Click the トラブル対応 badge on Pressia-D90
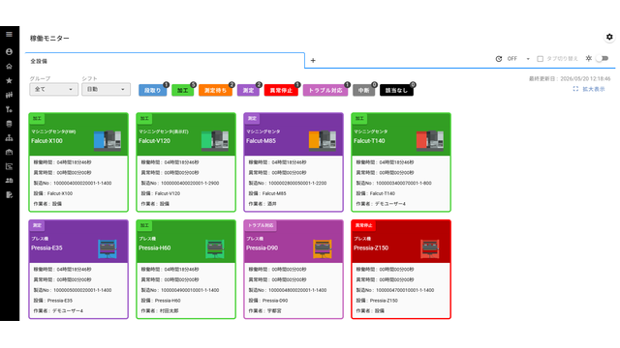The image size is (620, 348). pyautogui.click(x=261, y=225)
